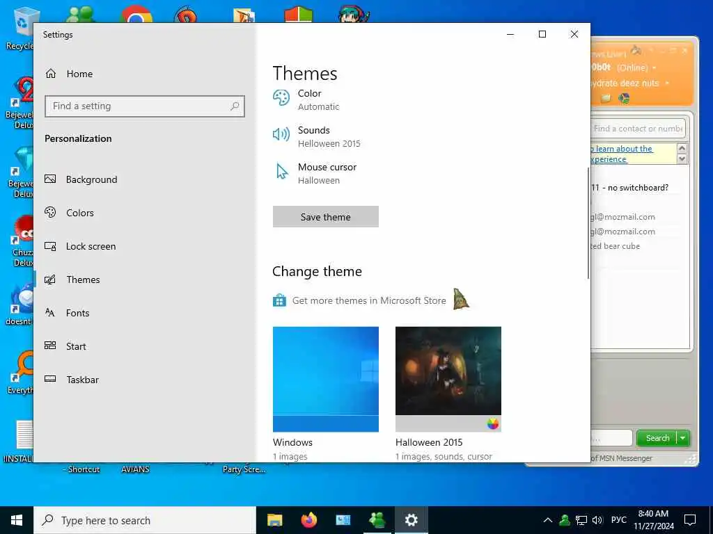Viewport: 713px width, 534px height.
Task: Click Find a contact field in Messenger
Action: pyautogui.click(x=638, y=129)
